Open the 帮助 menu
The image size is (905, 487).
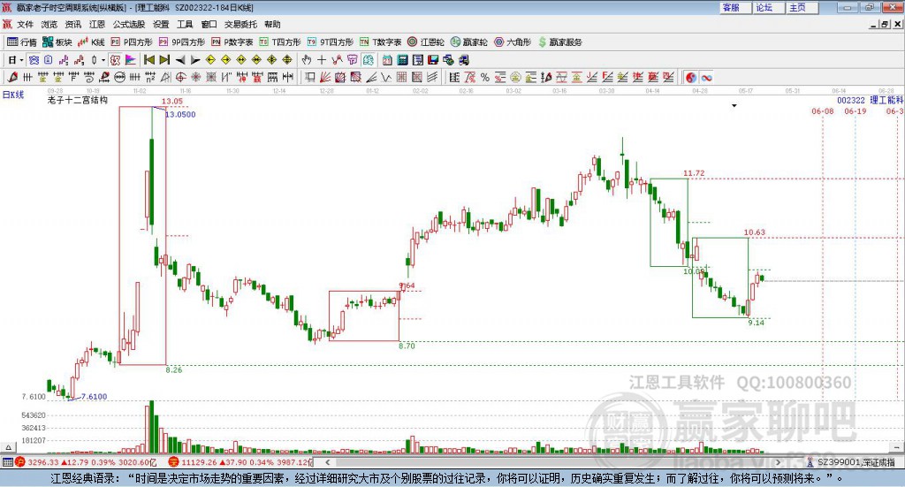272,24
